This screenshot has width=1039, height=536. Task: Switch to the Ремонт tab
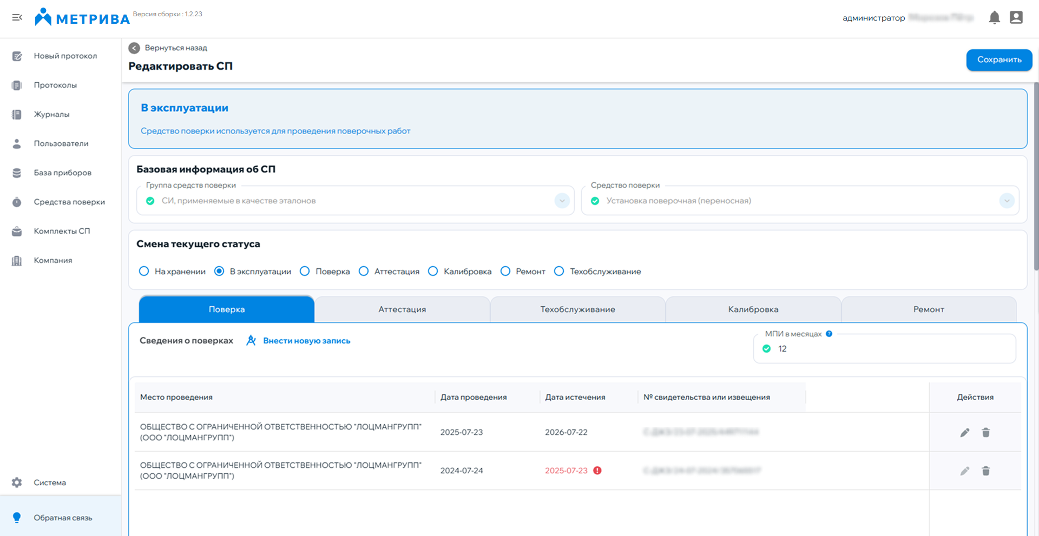(929, 309)
